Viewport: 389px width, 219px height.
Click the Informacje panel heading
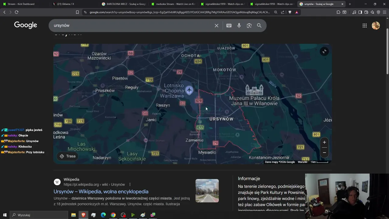click(249, 179)
